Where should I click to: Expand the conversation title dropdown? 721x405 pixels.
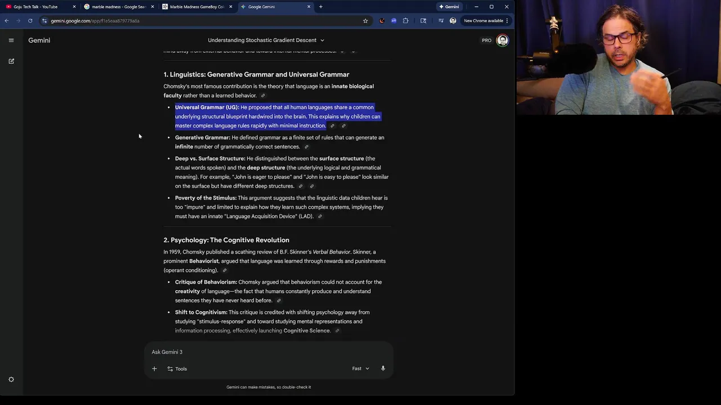tap(322, 40)
